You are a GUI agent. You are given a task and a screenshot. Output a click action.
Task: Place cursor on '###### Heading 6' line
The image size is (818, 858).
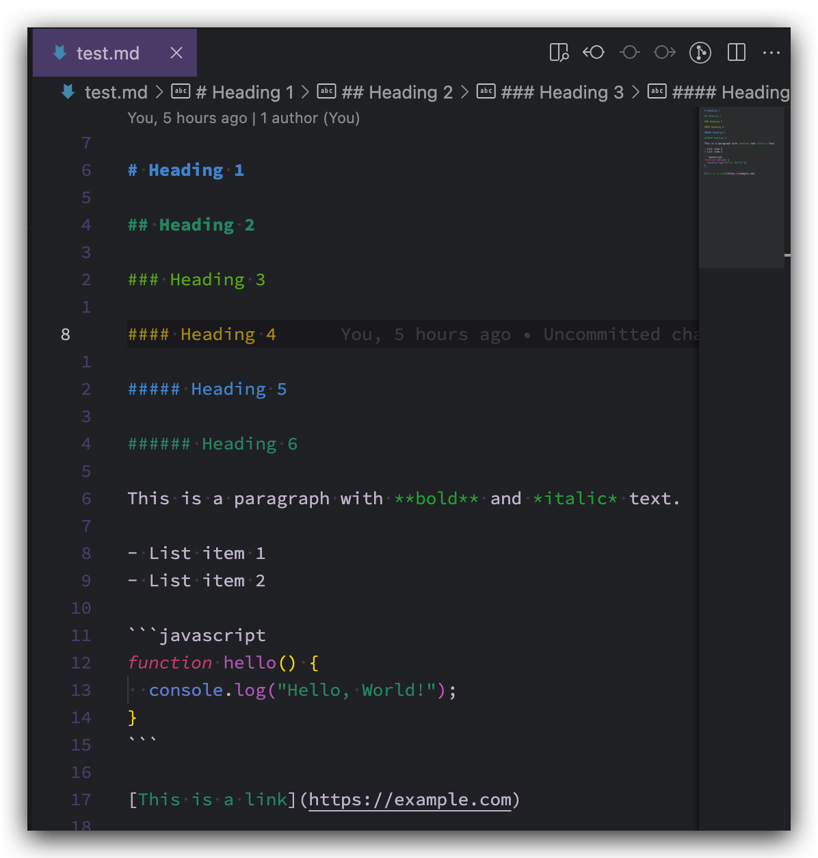[213, 444]
